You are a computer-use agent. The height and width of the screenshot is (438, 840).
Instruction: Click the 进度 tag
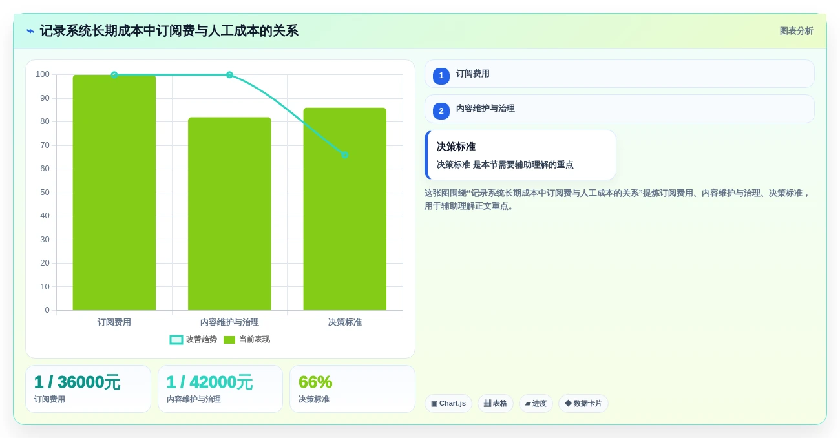pyautogui.click(x=536, y=403)
